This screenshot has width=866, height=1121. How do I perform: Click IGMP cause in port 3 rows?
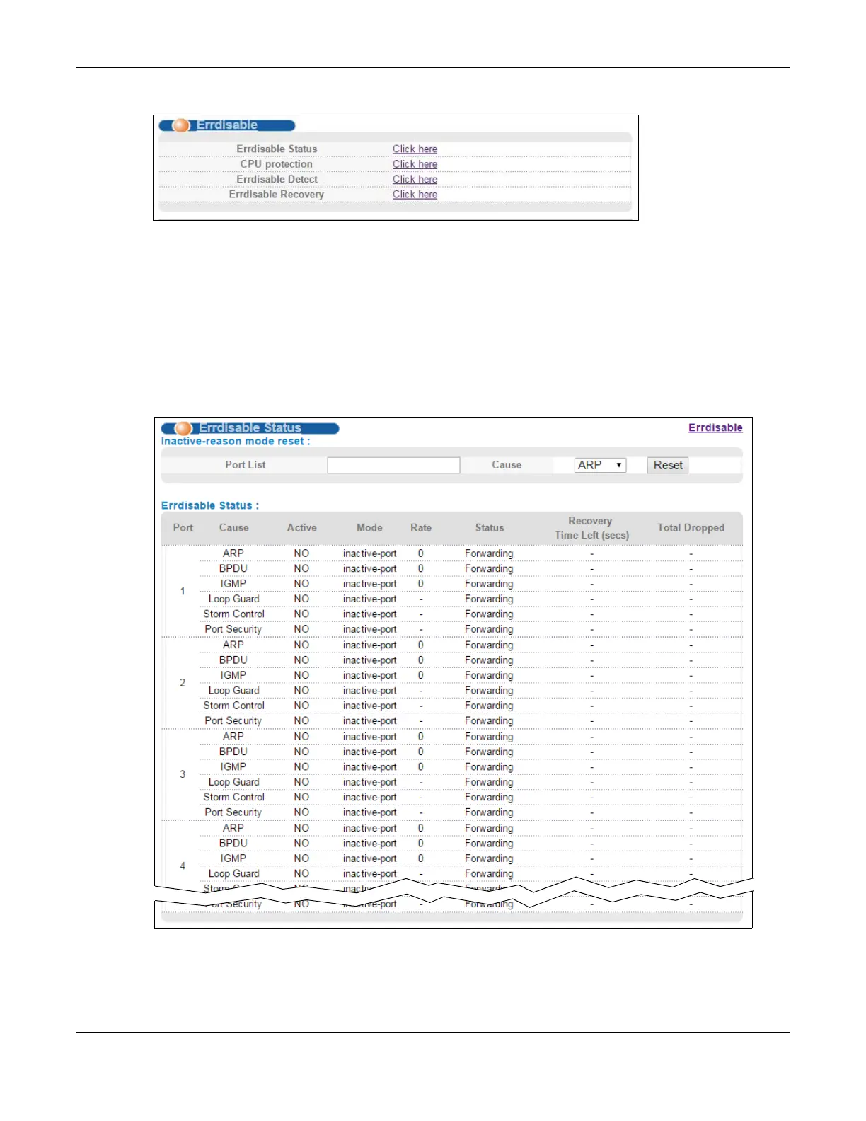click(233, 767)
